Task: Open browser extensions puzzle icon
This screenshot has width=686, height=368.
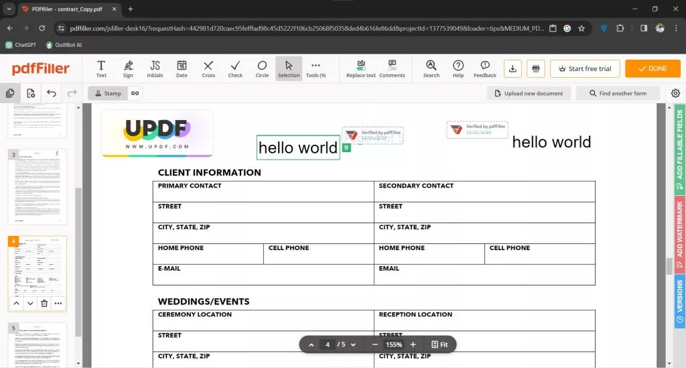Action: tap(620, 28)
